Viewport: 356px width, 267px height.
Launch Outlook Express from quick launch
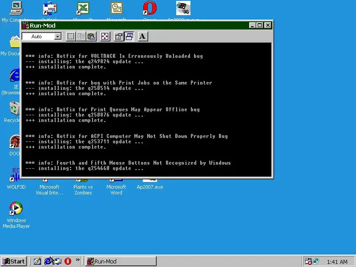click(x=58, y=261)
